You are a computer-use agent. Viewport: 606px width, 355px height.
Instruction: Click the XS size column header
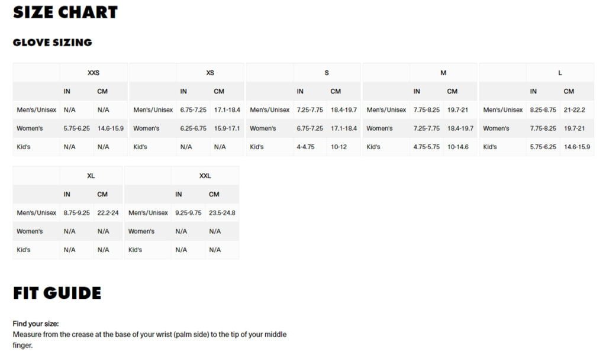tap(210, 73)
